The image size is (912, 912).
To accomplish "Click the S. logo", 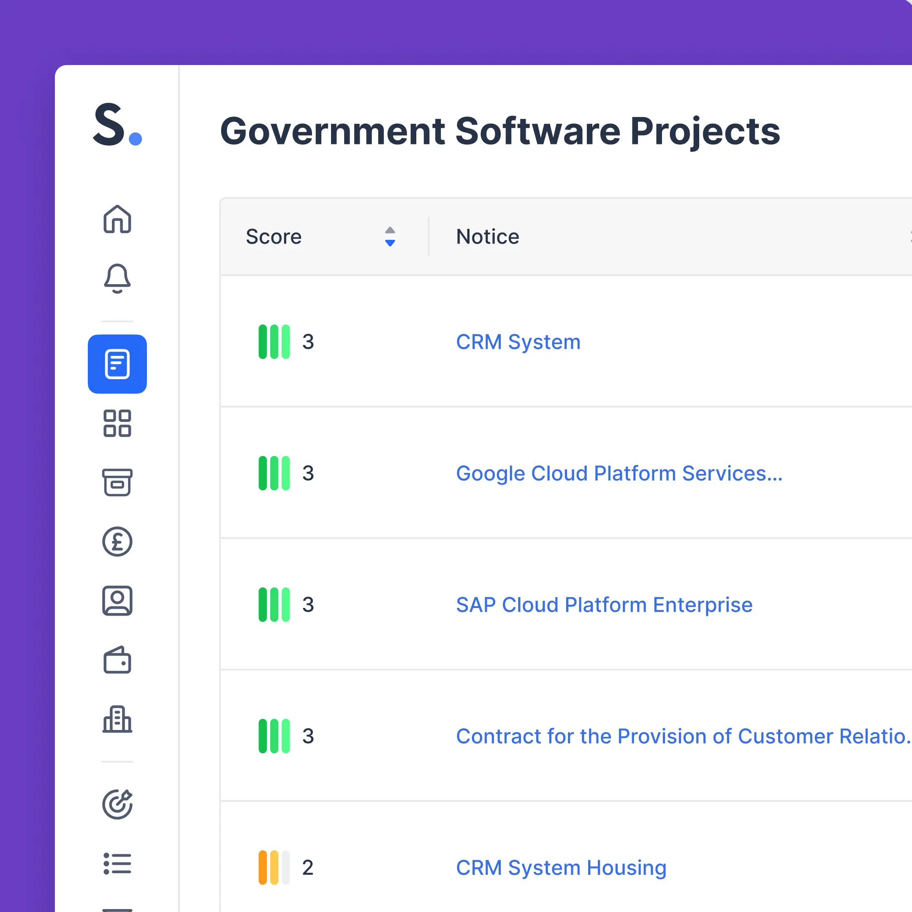I will 117,124.
